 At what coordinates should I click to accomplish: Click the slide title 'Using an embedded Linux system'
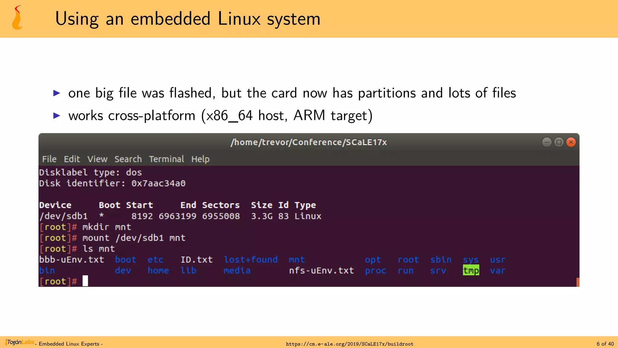(188, 19)
